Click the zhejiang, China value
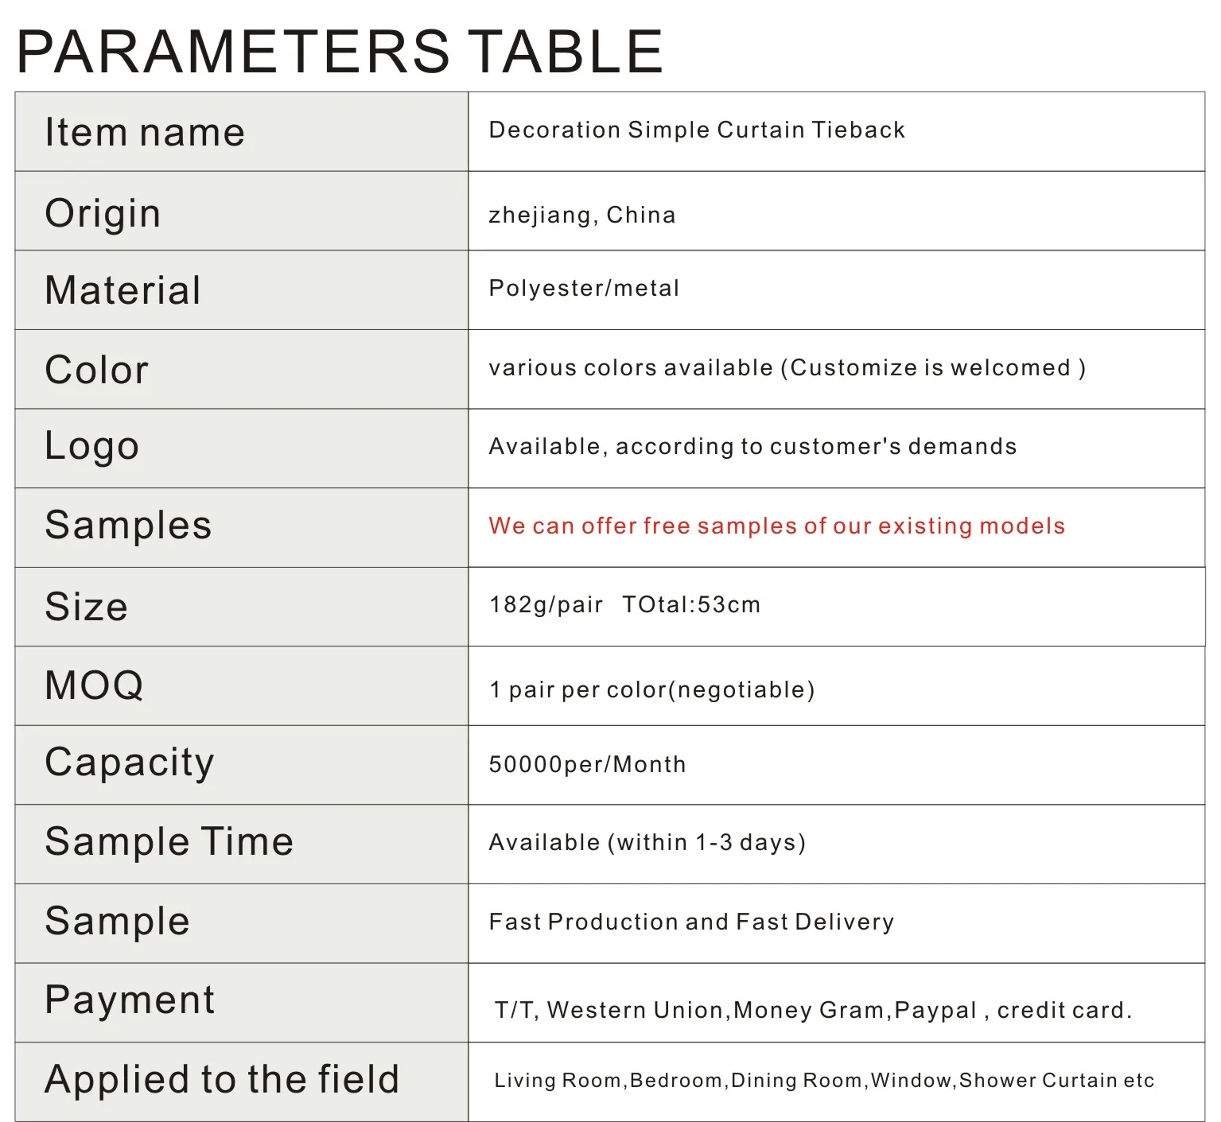 tap(582, 215)
